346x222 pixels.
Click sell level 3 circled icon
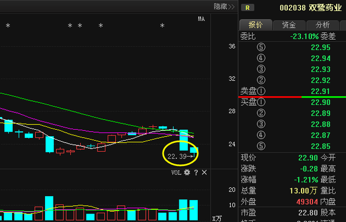click(x=261, y=69)
